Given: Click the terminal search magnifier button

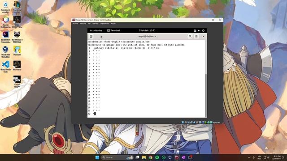Looking at the screenshot, I should pos(190,36).
